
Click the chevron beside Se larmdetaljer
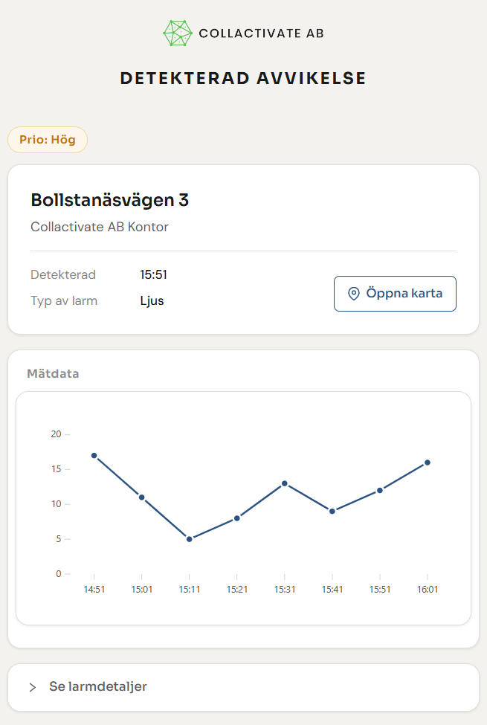point(33,687)
